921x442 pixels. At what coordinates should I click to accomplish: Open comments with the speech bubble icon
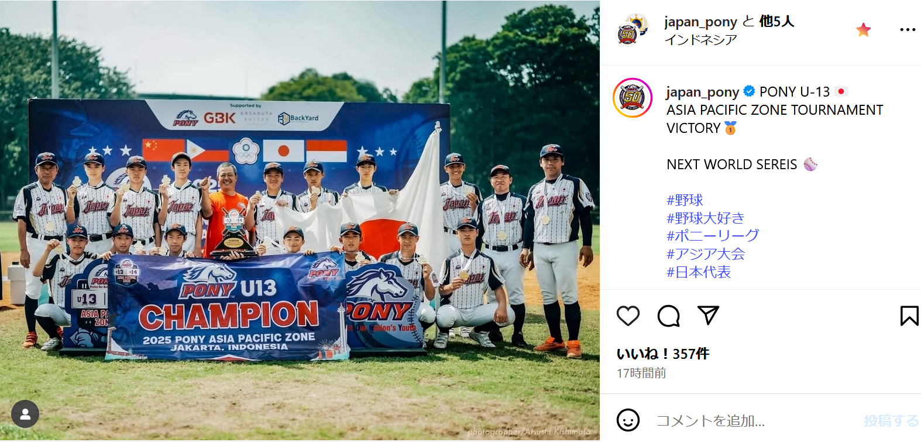click(668, 316)
